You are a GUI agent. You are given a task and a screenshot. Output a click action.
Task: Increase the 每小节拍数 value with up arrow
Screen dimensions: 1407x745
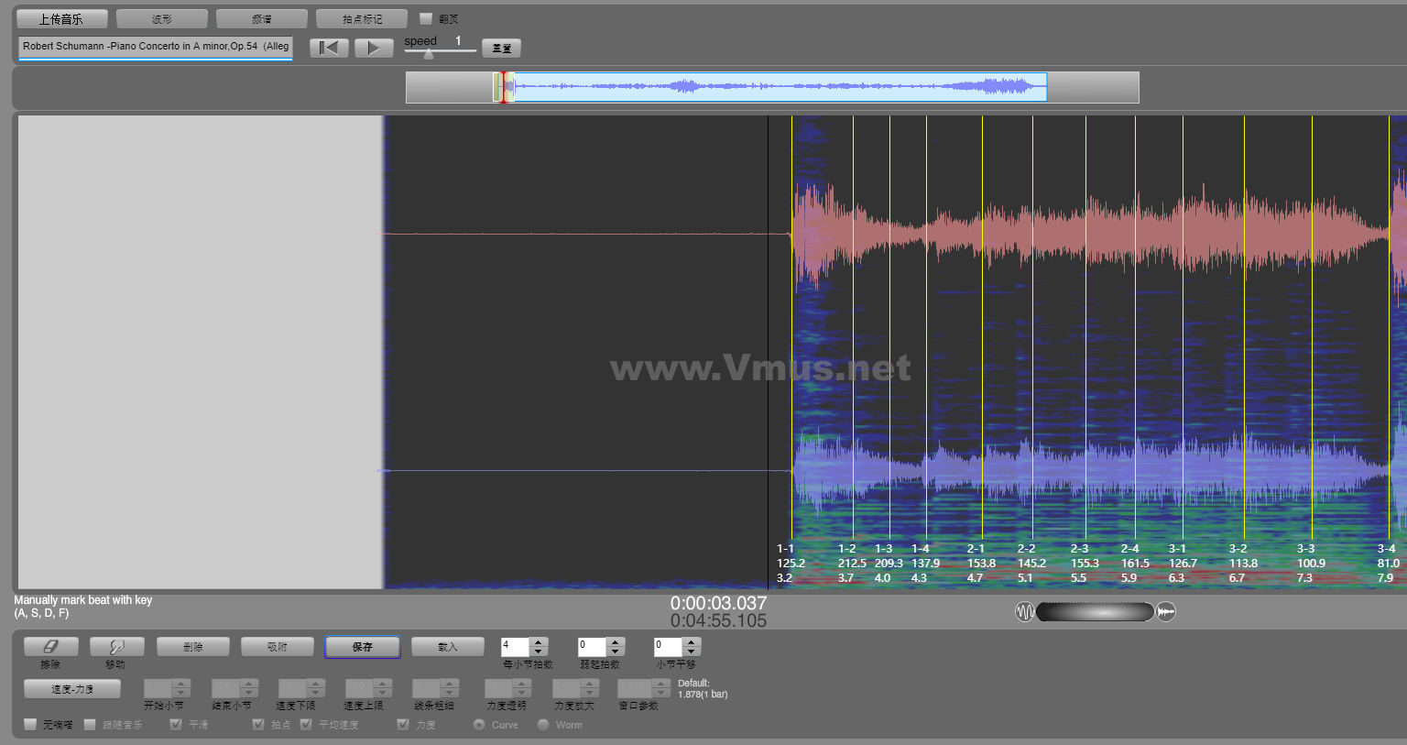(539, 641)
